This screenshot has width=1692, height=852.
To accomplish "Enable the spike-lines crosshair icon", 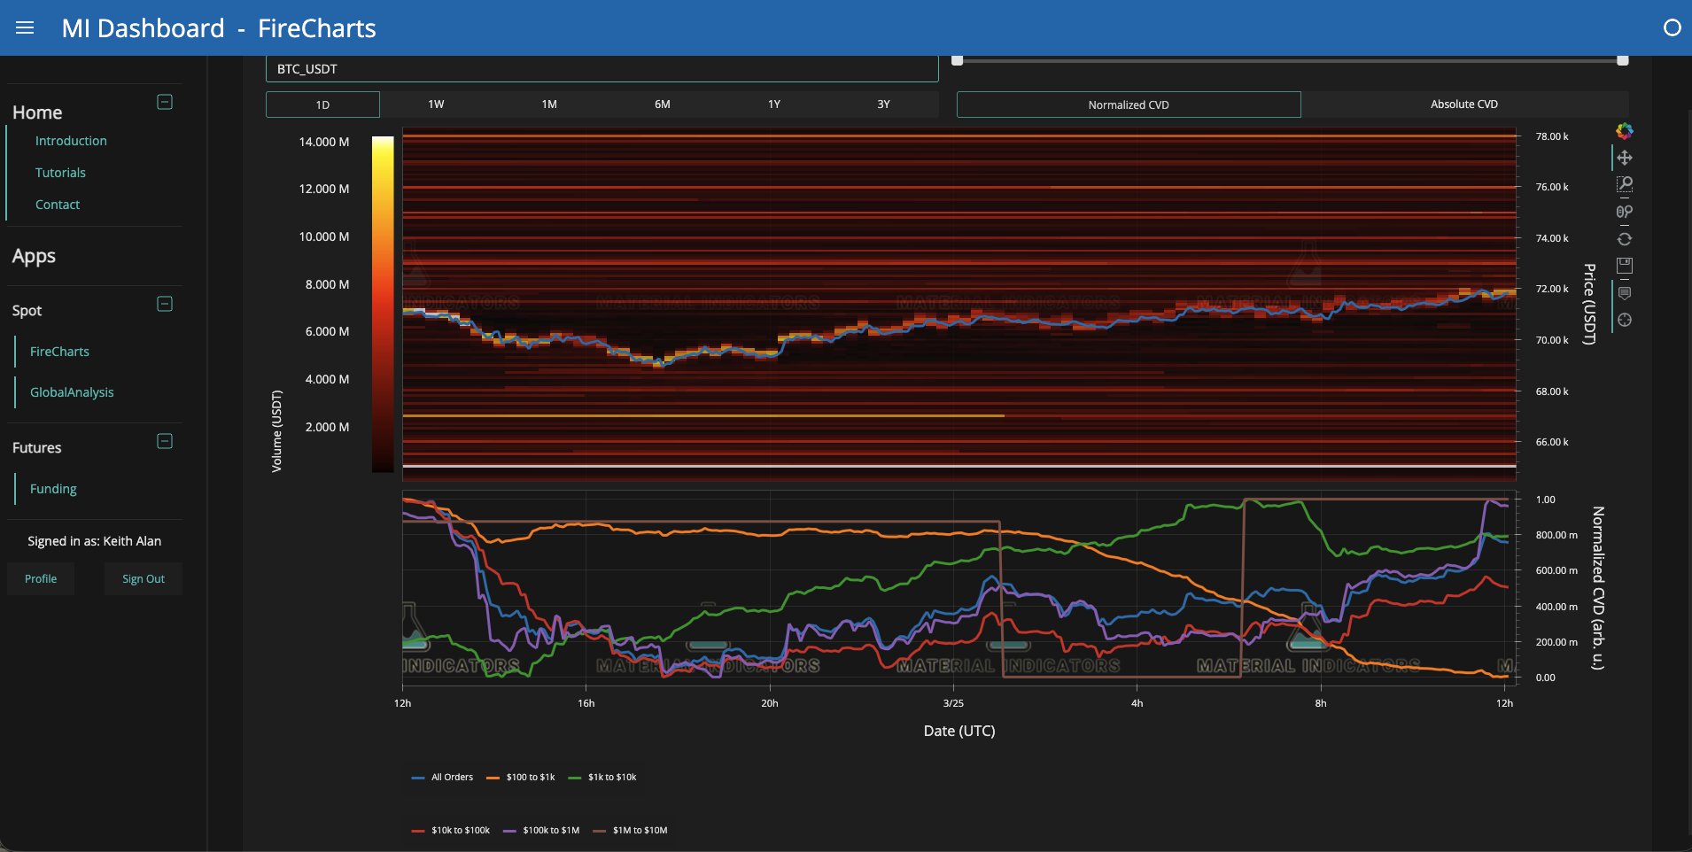I will click(x=1626, y=321).
